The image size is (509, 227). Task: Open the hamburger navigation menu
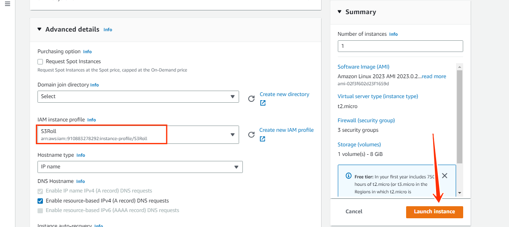coord(7,4)
